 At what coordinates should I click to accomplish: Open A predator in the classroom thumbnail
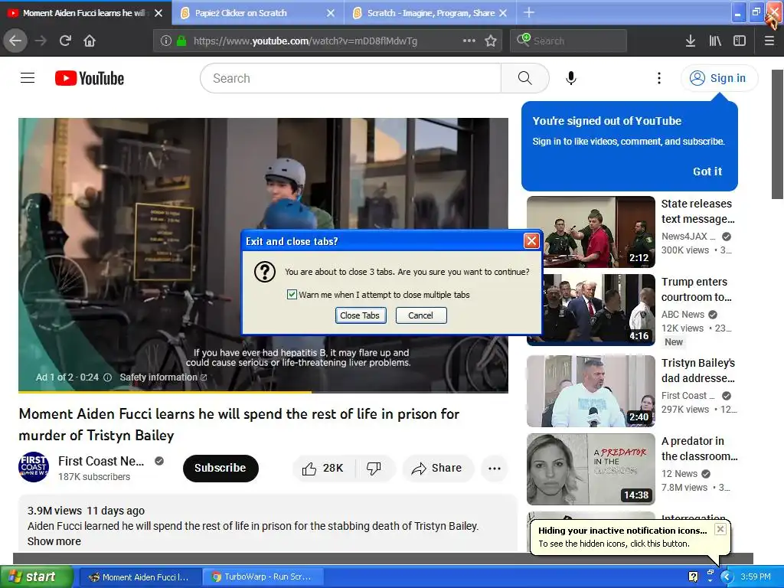[590, 469]
